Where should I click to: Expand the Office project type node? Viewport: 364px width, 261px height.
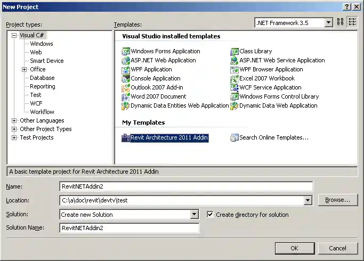coord(25,69)
